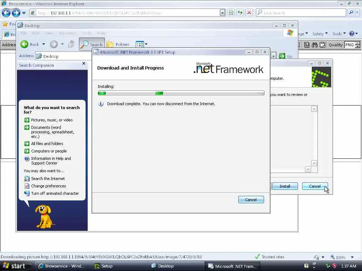362x271 pixels.
Task: Go up one folder level
Action: 71,44
